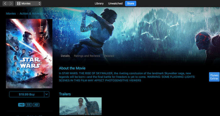Open the Related tab
Viewport: 220px width, 116px height.
click(x=109, y=56)
